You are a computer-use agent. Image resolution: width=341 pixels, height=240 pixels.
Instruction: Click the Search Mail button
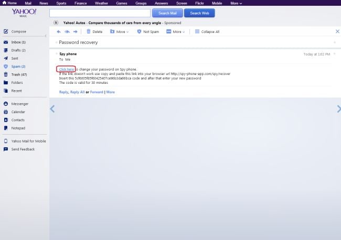point(167,13)
